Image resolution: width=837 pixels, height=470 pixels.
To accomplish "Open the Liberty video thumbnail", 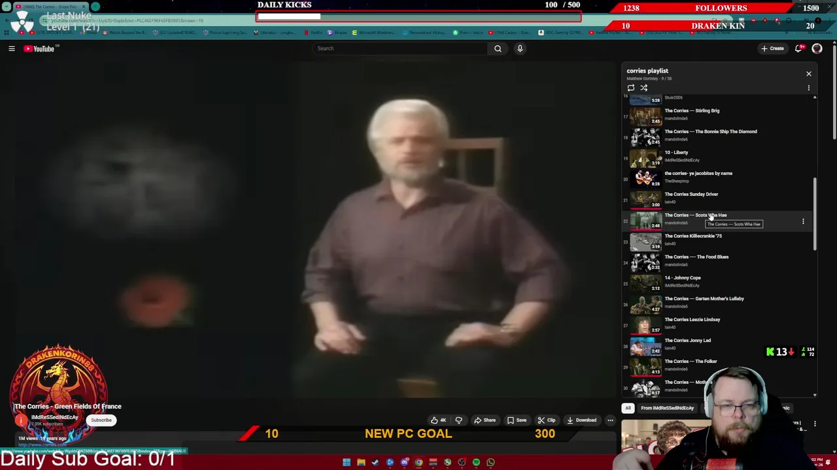I will 645,158.
